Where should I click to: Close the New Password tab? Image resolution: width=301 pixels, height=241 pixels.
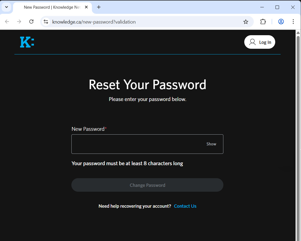click(x=86, y=7)
